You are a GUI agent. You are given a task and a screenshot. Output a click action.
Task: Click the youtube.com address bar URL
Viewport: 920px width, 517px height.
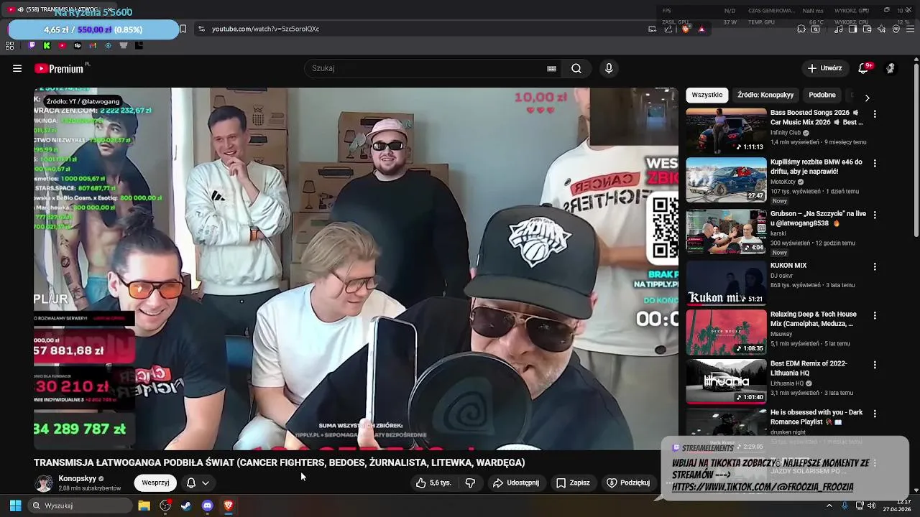[x=265, y=29]
